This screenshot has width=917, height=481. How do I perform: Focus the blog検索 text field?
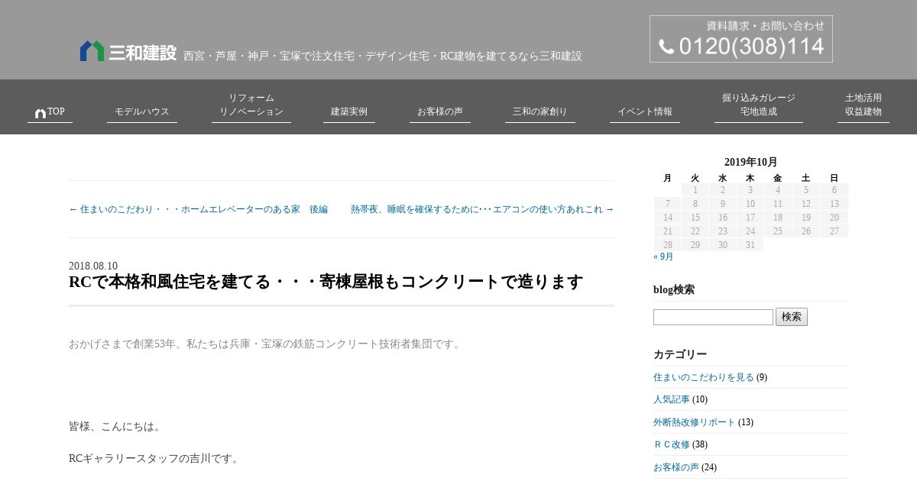coord(714,317)
